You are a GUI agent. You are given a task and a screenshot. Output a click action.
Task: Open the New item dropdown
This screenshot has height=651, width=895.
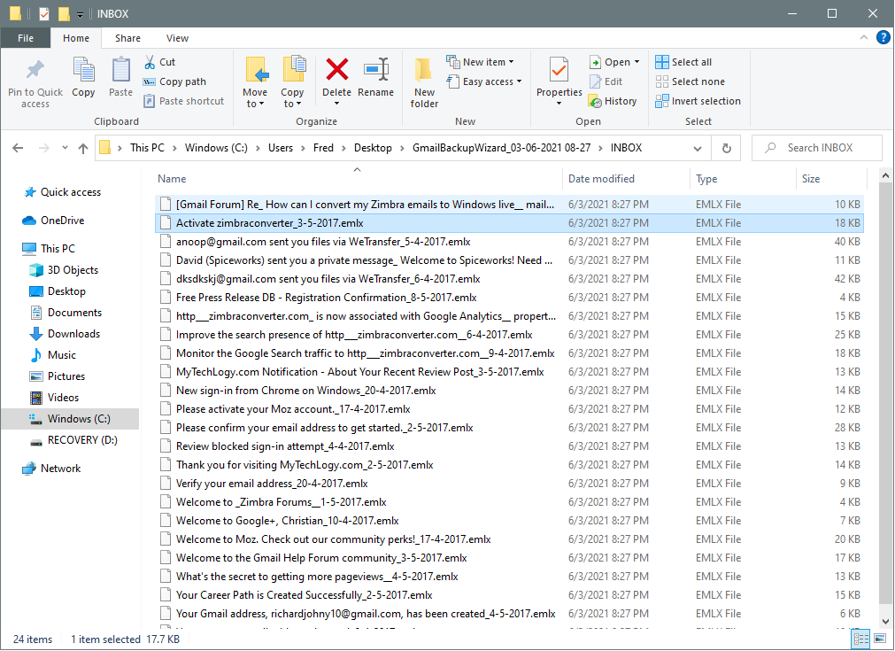(480, 62)
